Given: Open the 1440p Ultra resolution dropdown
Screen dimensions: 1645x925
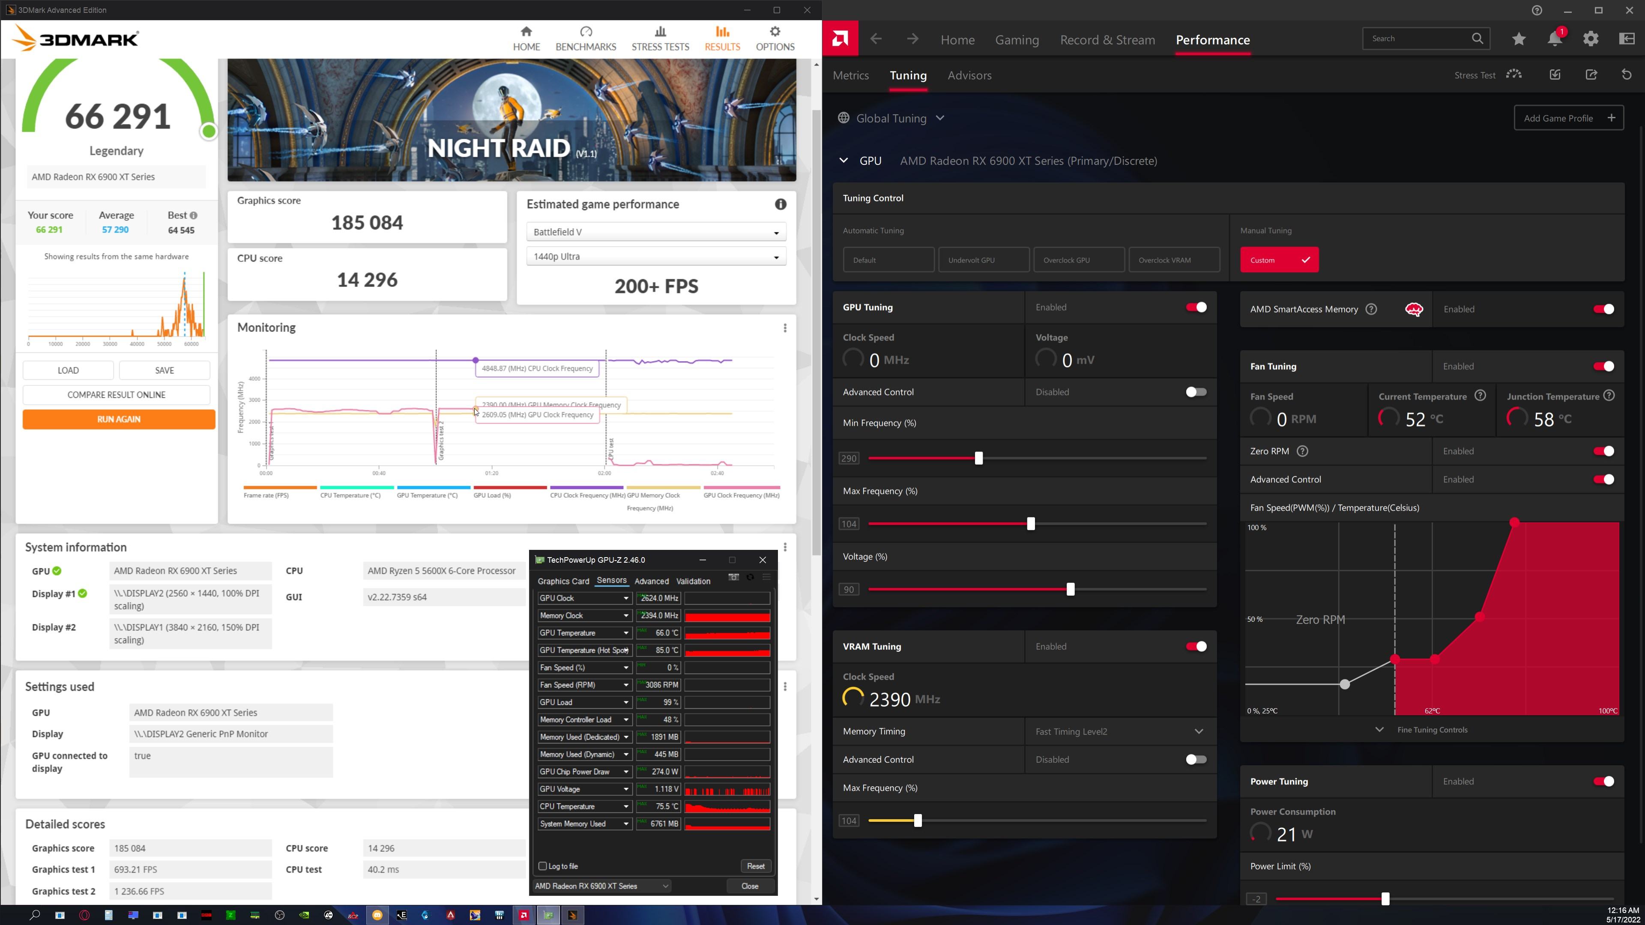Looking at the screenshot, I should coord(656,257).
